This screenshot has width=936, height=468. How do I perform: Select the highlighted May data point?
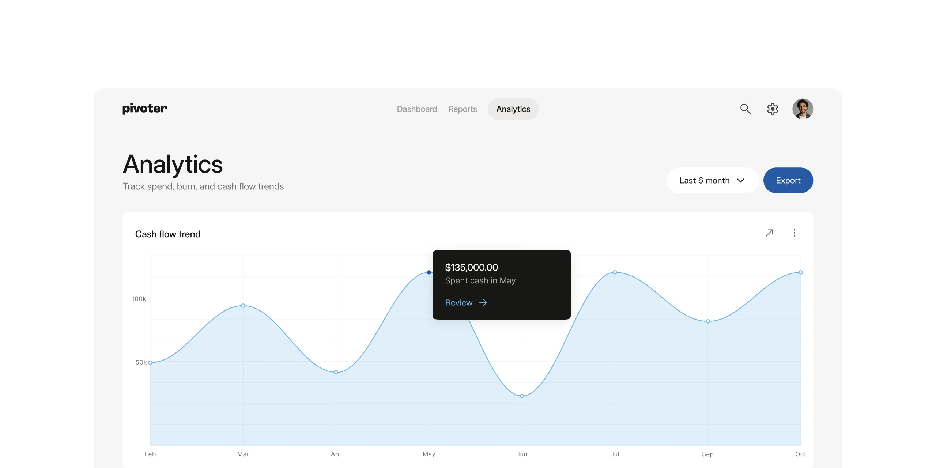click(429, 272)
